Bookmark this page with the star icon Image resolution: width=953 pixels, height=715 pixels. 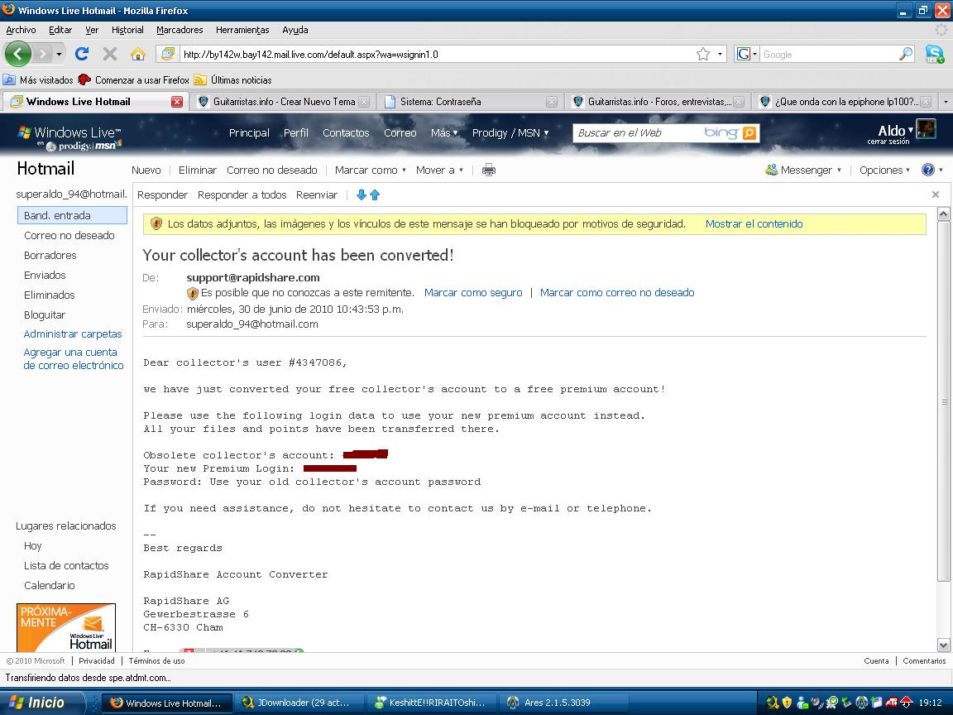pyautogui.click(x=703, y=54)
